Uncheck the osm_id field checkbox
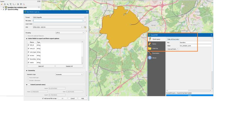Viewport: 225px width, 126px height. [28, 48]
